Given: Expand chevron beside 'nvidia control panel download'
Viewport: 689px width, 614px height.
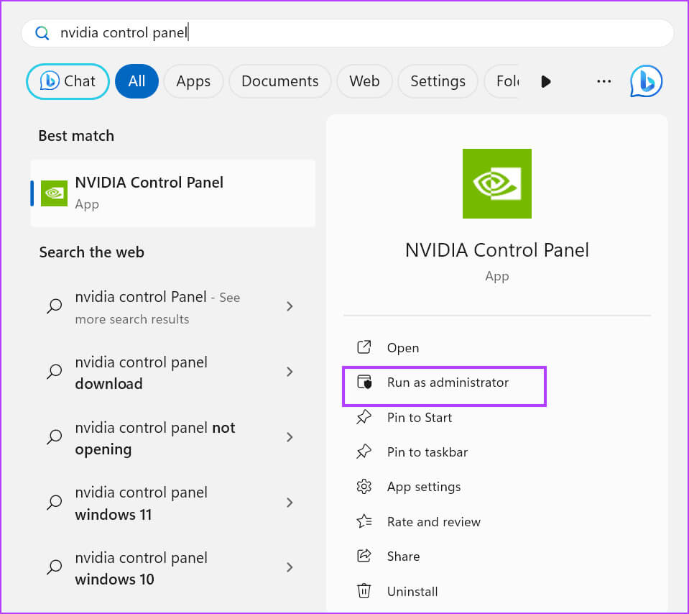Looking at the screenshot, I should click(290, 372).
